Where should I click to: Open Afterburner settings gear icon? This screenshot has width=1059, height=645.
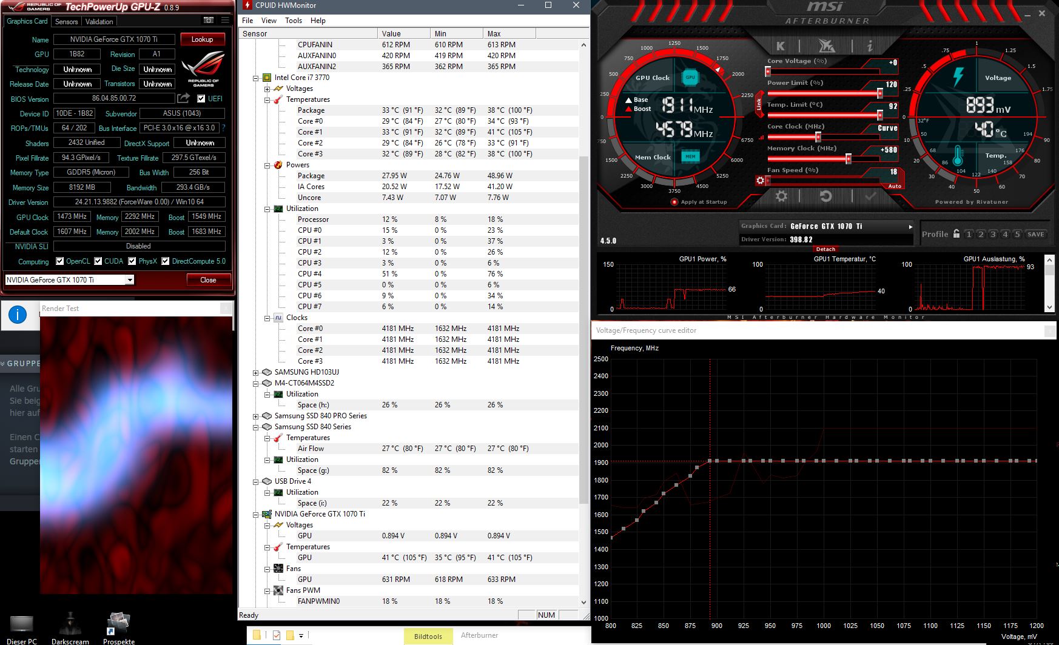coord(781,196)
